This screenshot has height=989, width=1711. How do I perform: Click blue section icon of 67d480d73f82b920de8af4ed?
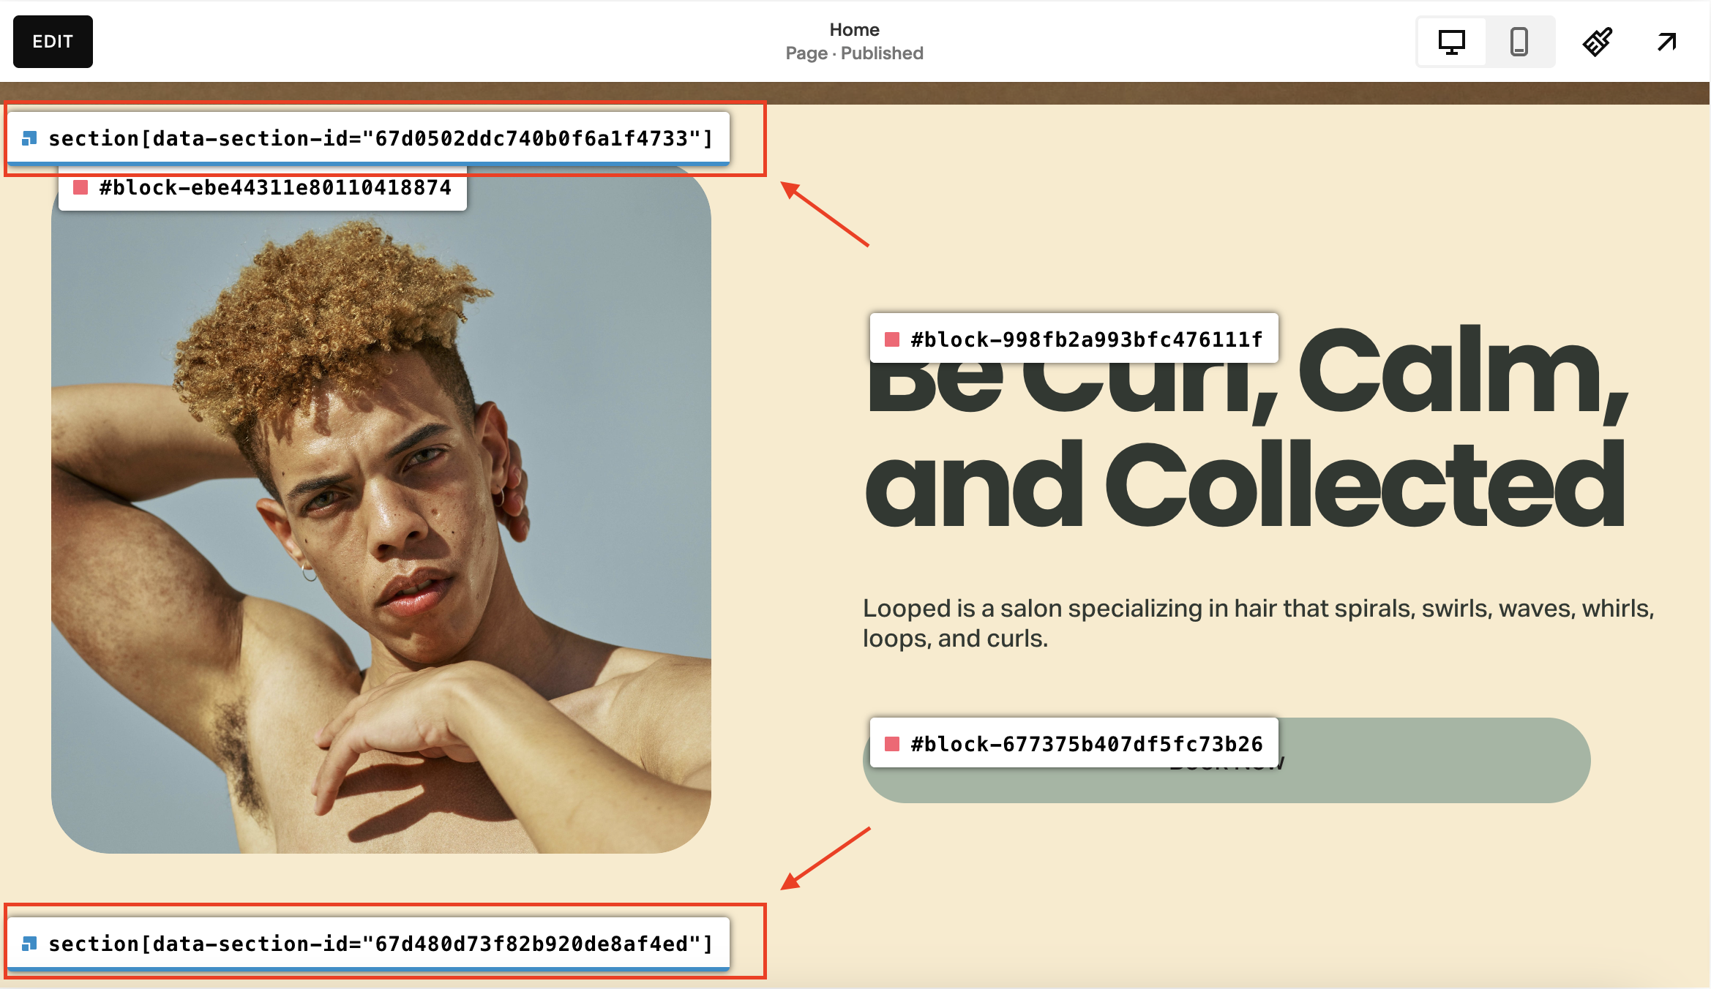[x=29, y=944]
